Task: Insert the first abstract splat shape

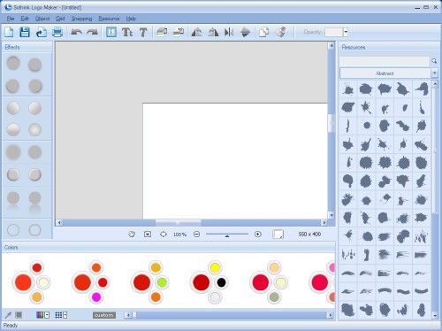Action: (x=348, y=89)
